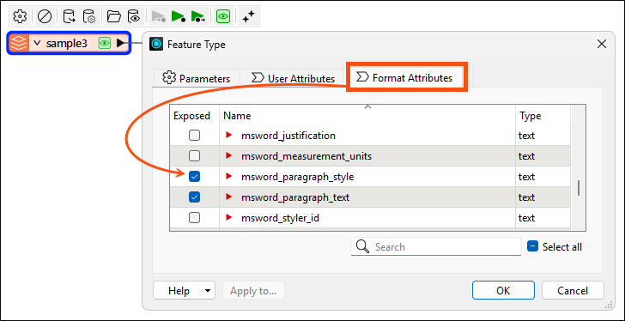Switch to the User Attributes tab
The image size is (625, 321).
coord(293,78)
